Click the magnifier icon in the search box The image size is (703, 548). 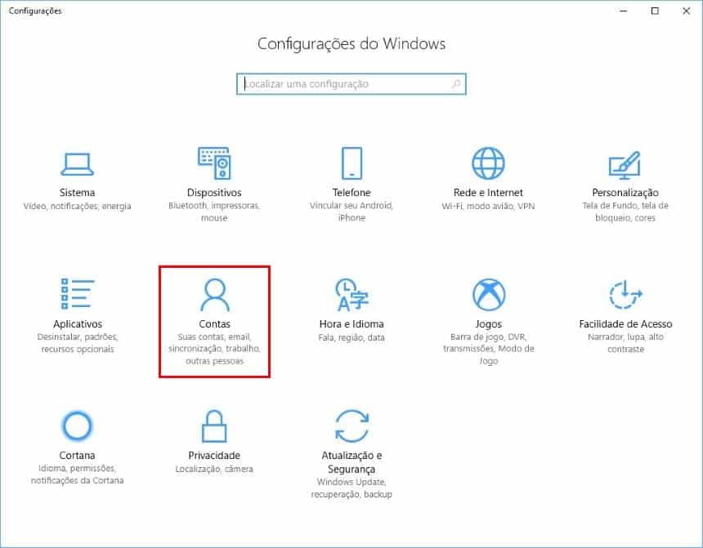coord(456,84)
